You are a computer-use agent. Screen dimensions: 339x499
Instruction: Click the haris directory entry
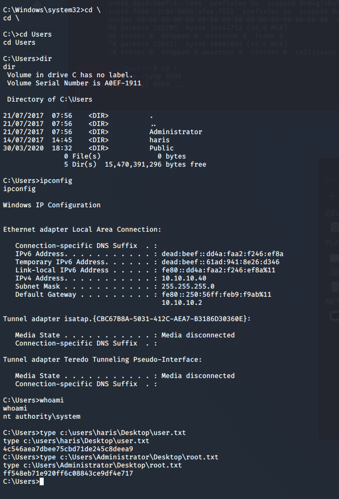[x=160, y=140]
